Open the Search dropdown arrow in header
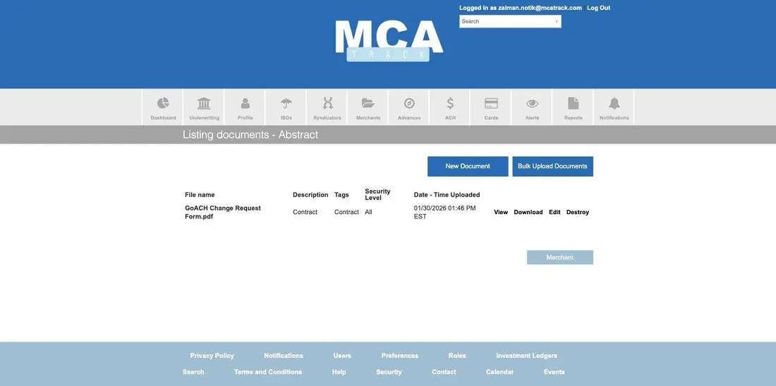The height and width of the screenshot is (386, 776). coord(557,21)
